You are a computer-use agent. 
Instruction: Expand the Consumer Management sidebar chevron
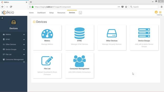(x=24, y=62)
